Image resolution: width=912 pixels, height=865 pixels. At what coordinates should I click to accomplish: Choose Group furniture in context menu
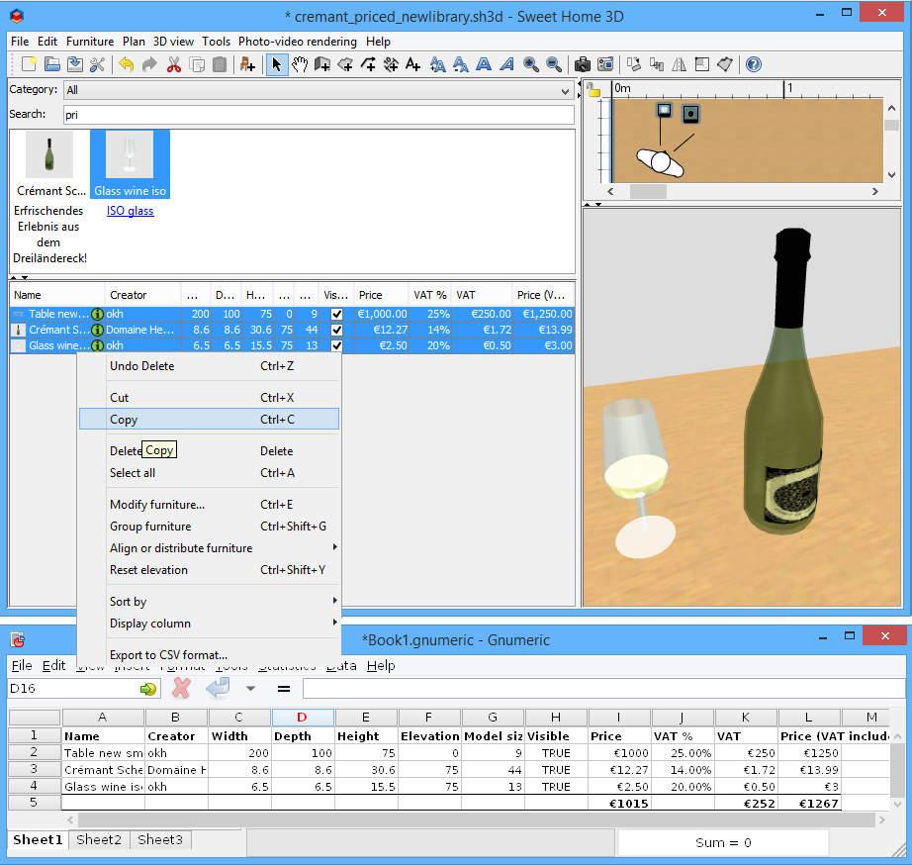209,527
